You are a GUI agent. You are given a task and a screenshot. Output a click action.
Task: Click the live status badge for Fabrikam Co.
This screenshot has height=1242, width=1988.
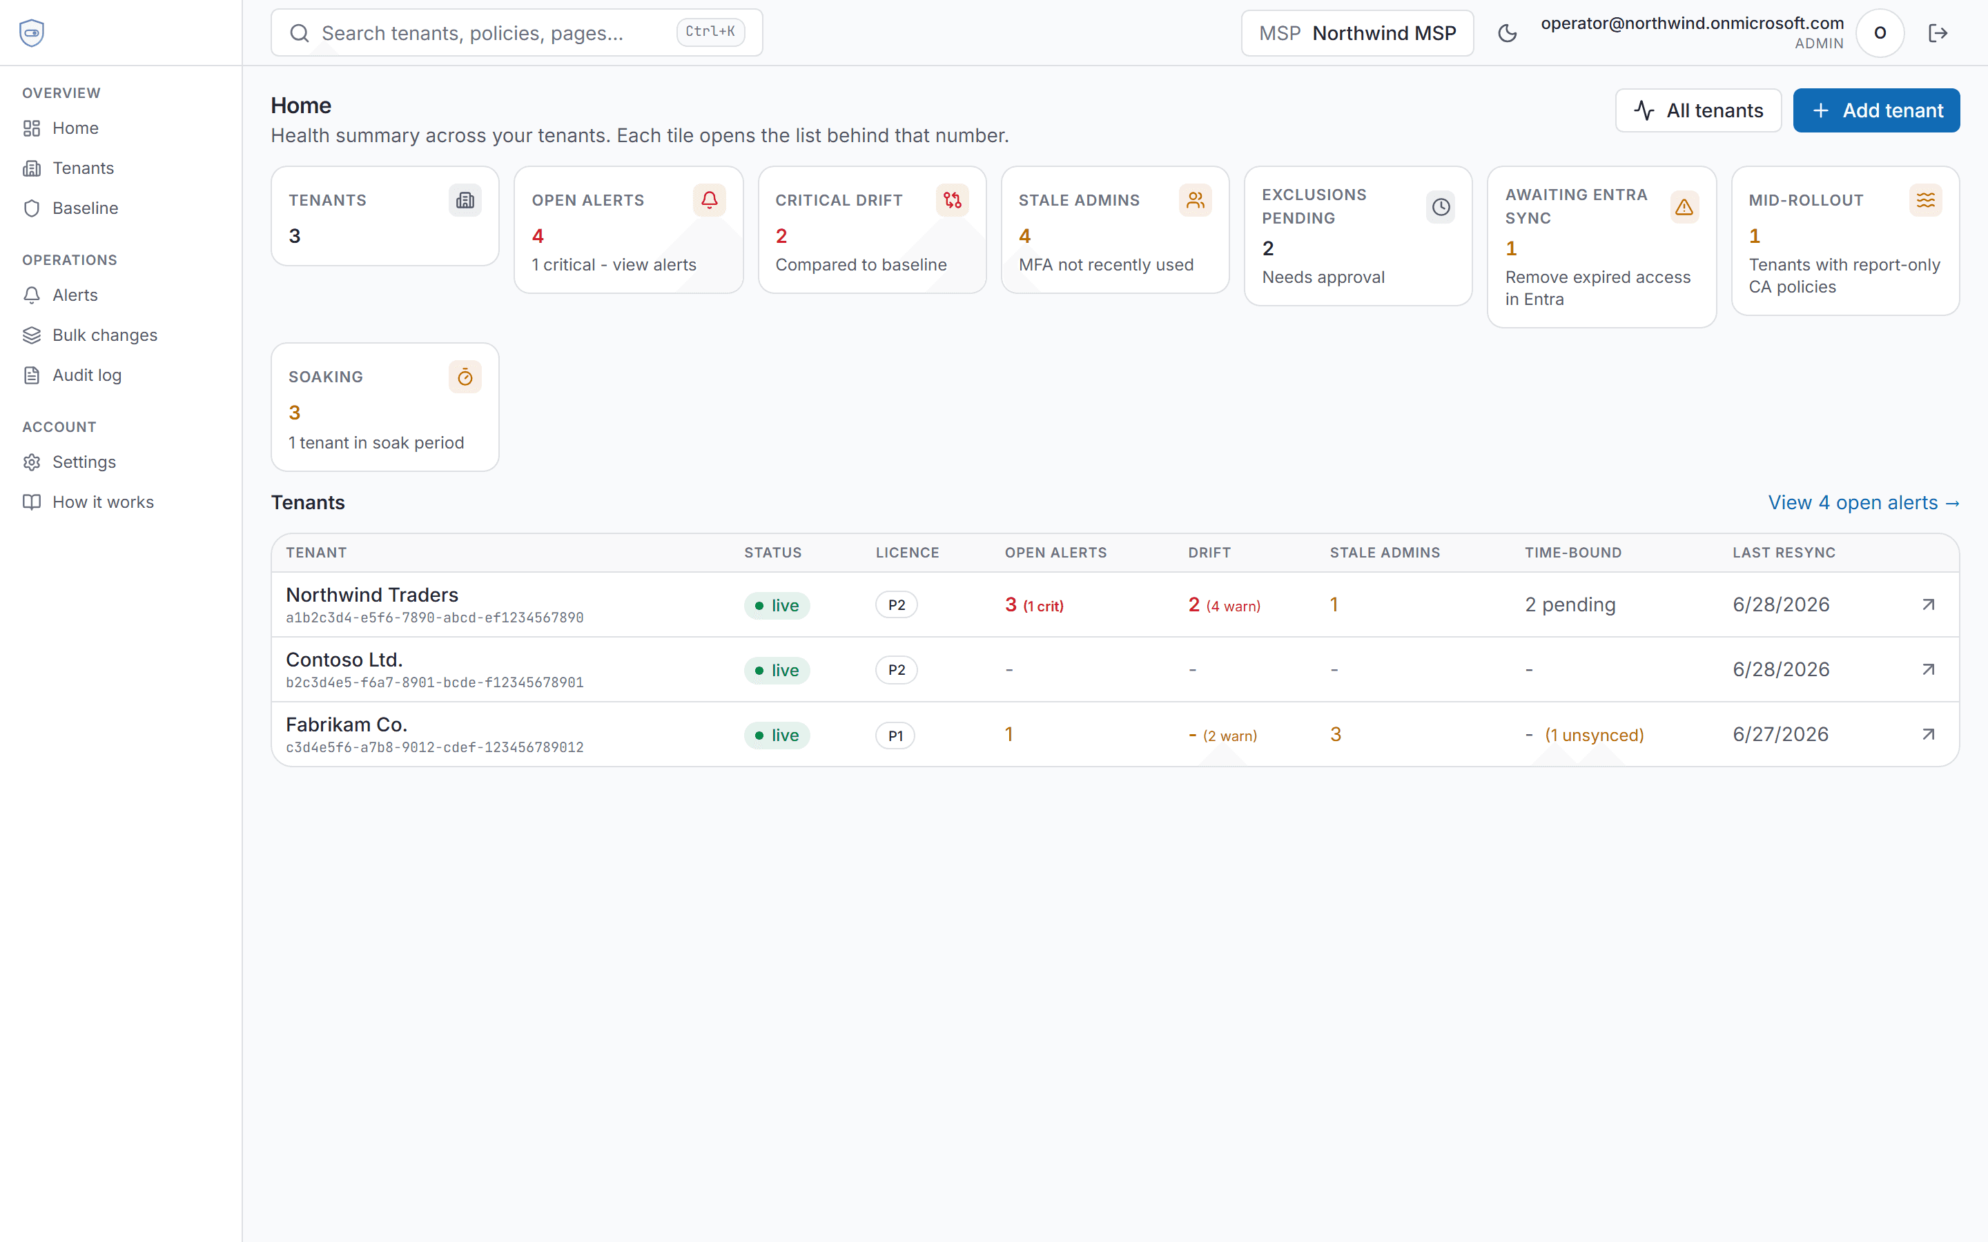click(777, 735)
